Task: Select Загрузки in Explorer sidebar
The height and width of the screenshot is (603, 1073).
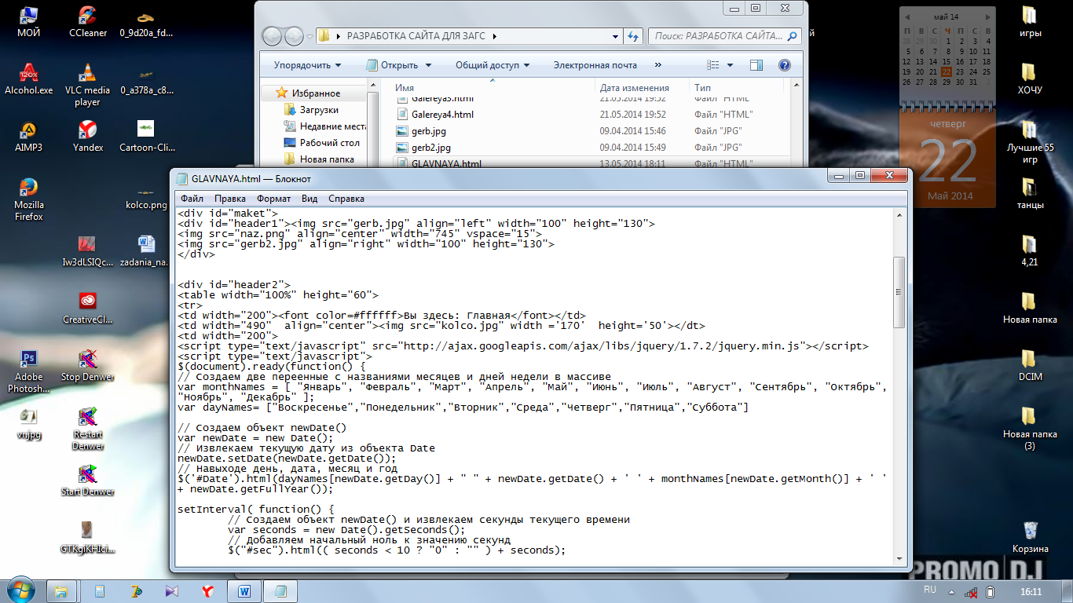Action: [x=311, y=110]
